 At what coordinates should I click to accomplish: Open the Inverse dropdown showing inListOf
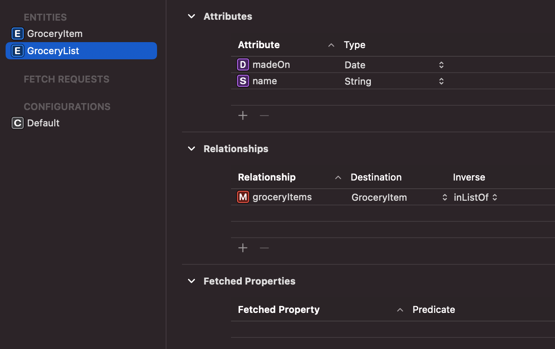tap(495, 197)
